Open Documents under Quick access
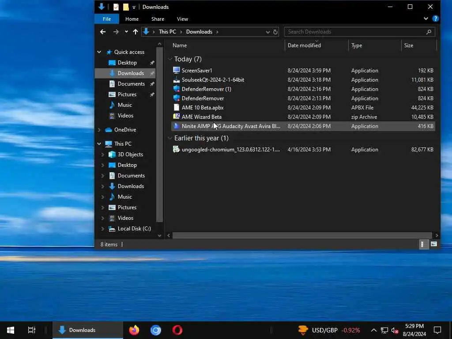Viewport: 452px width, 339px height. 131,84
